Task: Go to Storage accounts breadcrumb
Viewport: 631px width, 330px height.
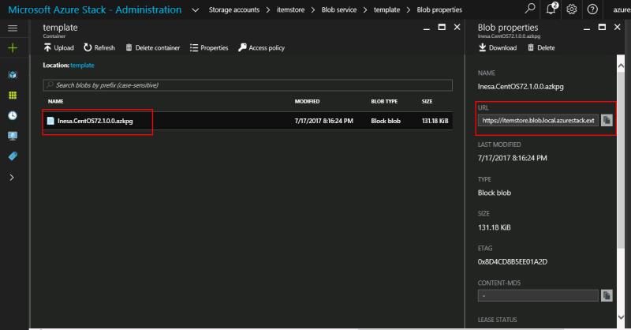Action: coord(233,9)
